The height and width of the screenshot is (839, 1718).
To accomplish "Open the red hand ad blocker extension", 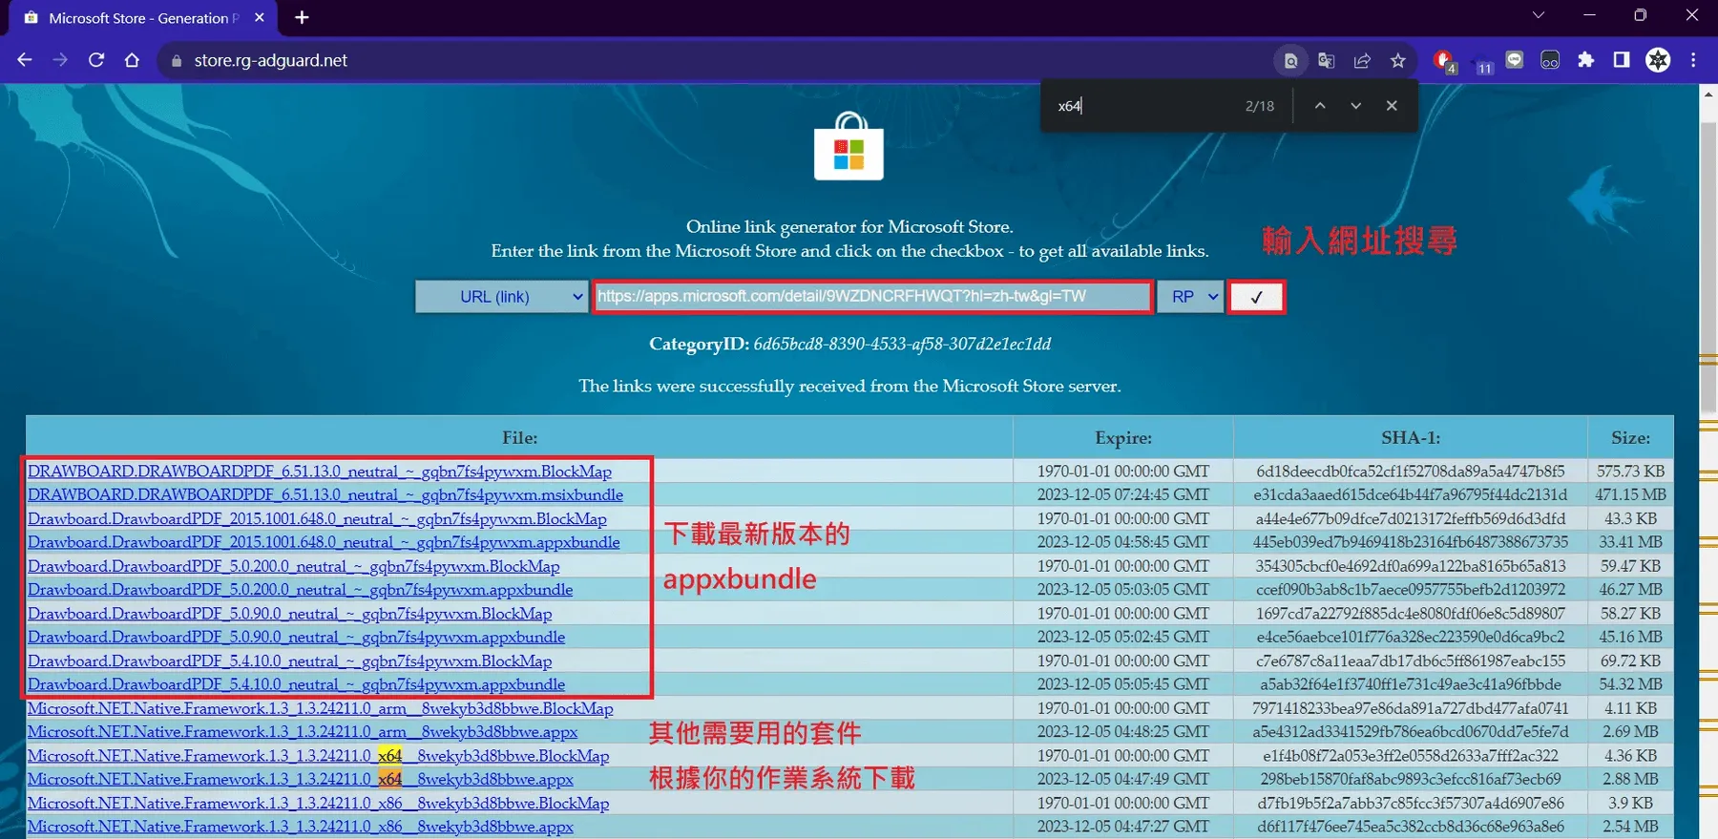I will coord(1444,60).
